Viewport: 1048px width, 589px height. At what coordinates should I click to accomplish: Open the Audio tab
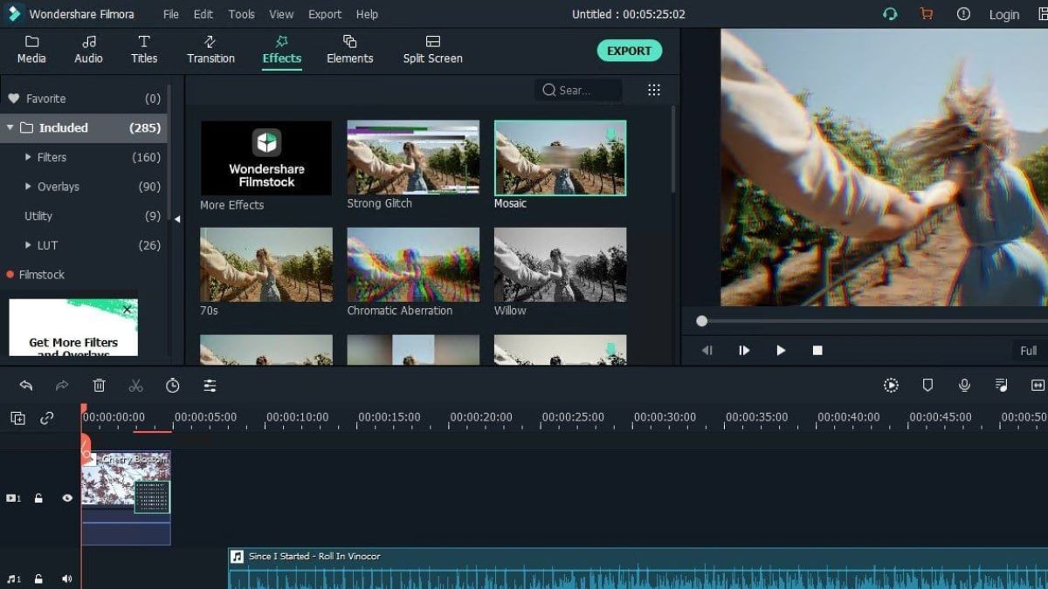(88, 50)
